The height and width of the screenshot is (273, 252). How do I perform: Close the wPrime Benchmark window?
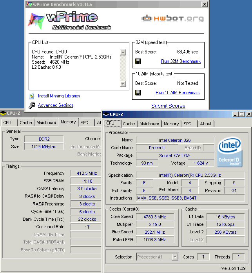click(x=205, y=4)
